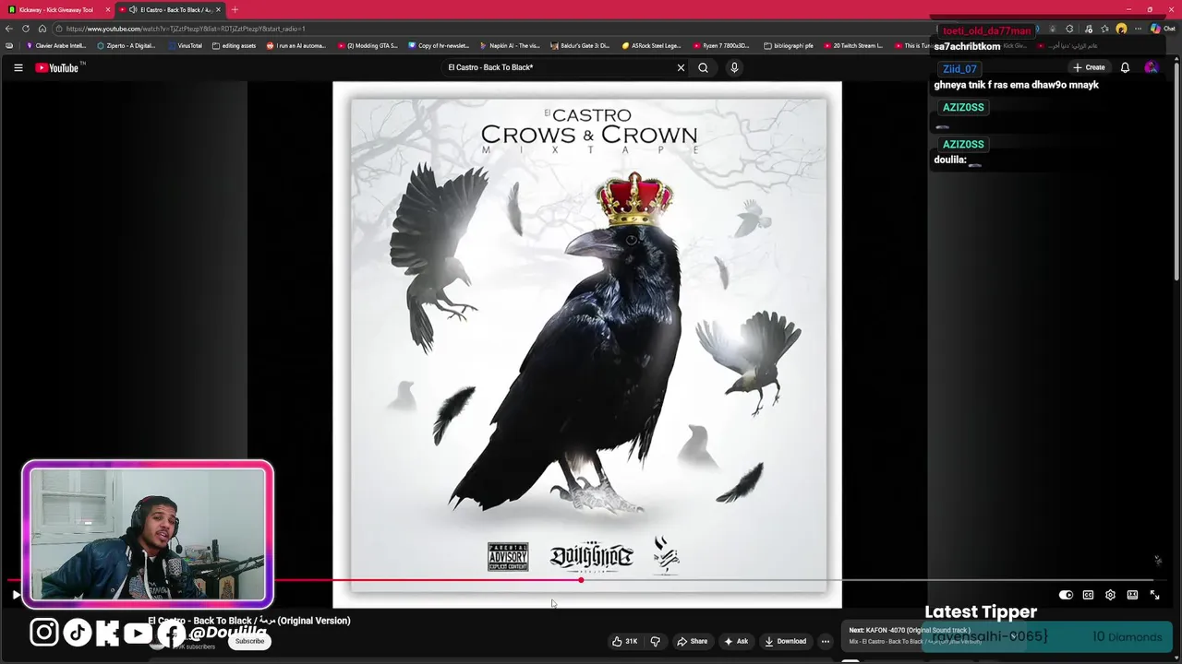Open the three-dot more actions menu
Screen dimensions: 1182x664
click(x=826, y=641)
